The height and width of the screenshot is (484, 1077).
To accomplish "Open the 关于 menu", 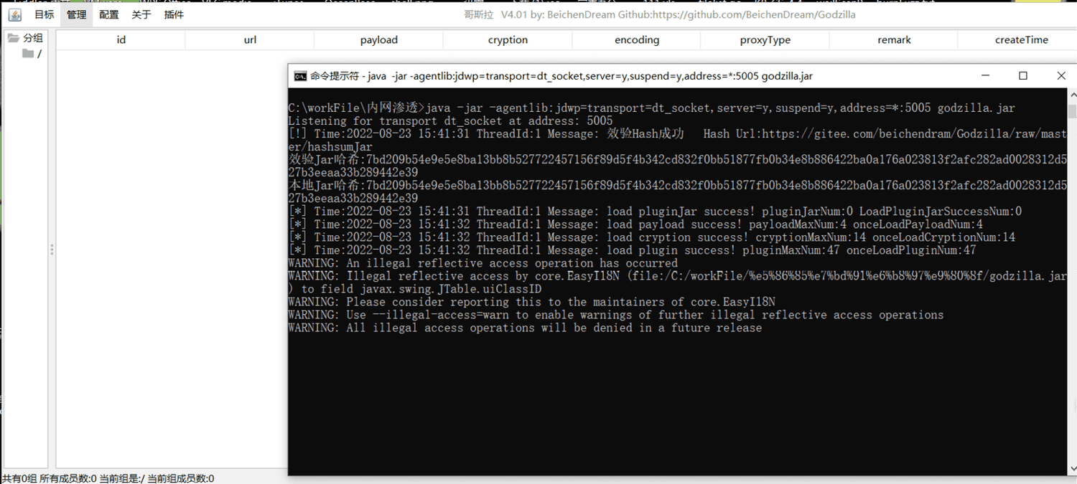I will pos(141,14).
